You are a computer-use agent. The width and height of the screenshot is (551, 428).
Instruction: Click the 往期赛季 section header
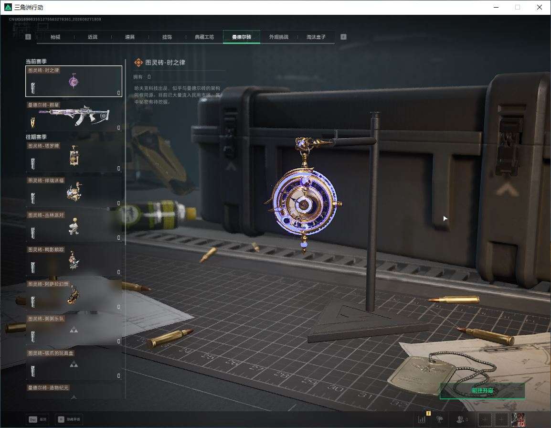36,137
